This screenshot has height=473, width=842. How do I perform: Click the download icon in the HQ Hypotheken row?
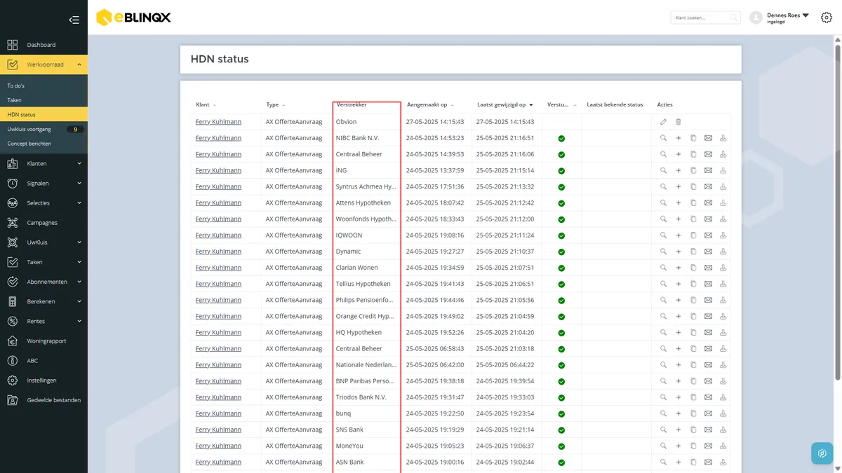[x=723, y=332]
